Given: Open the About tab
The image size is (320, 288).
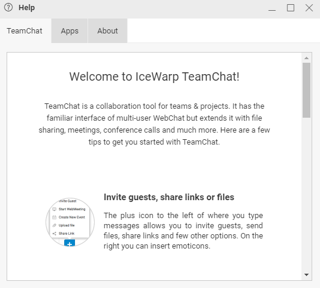Looking at the screenshot, I should pos(107,30).
